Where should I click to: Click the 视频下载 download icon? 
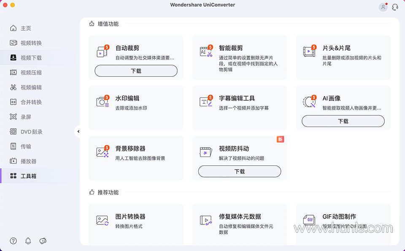13,58
